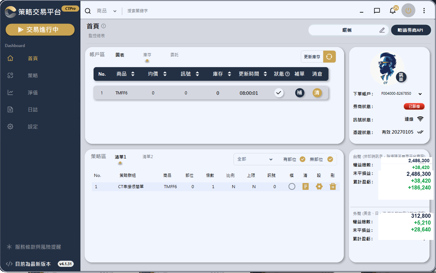Expand the 下單帳戶 account dropdown
The image size is (436, 273).
pos(420,94)
